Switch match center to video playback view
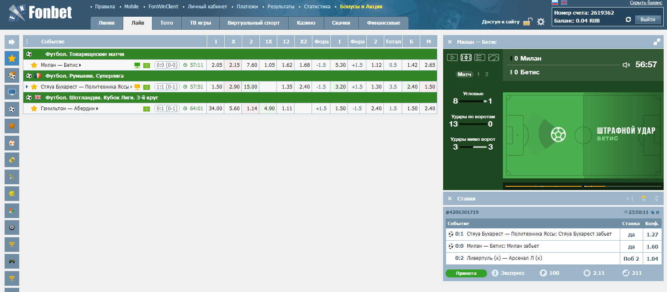Image resolution: width=667 pixels, height=292 pixels. (452, 58)
